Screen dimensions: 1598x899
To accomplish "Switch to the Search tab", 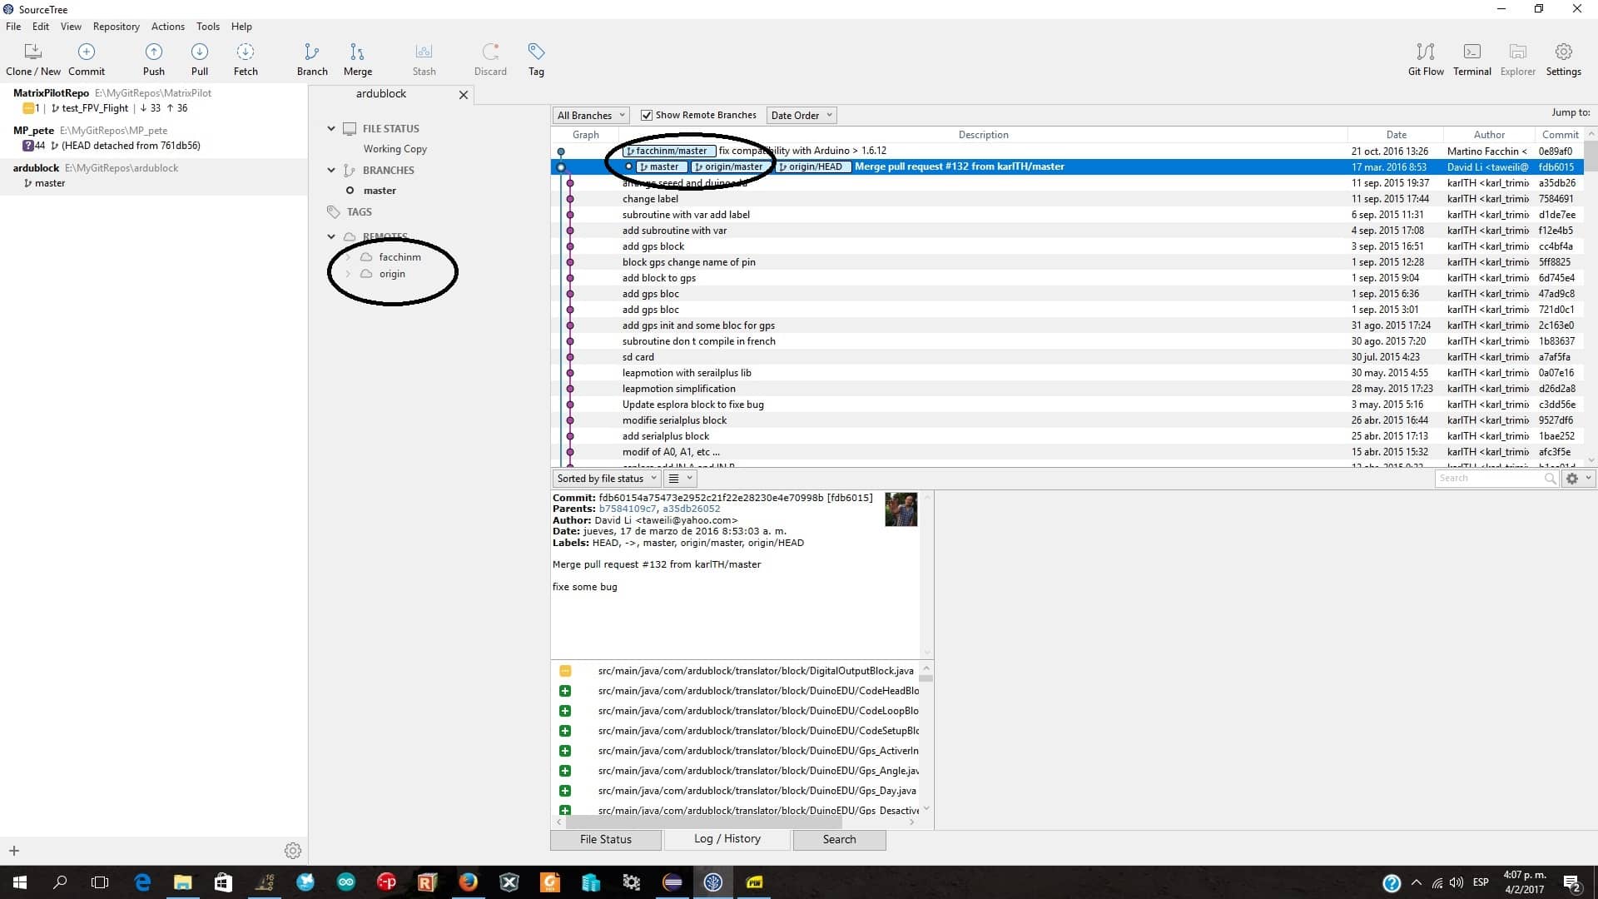I will click(x=839, y=839).
